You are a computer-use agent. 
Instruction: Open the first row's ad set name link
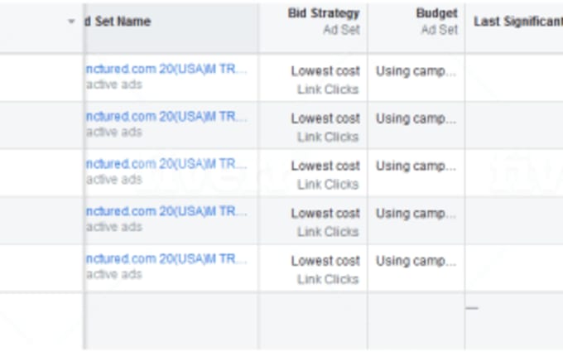point(166,69)
